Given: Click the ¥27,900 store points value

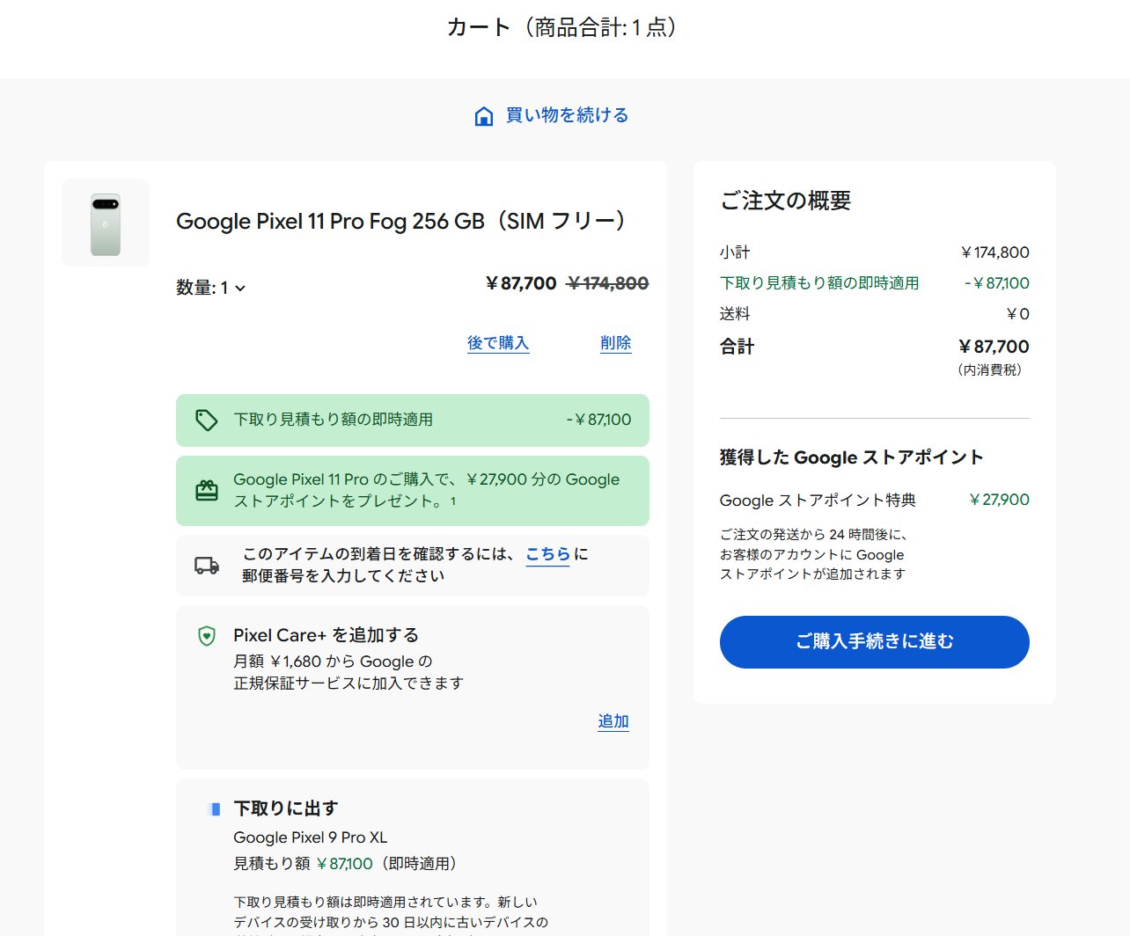Looking at the screenshot, I should (999, 500).
